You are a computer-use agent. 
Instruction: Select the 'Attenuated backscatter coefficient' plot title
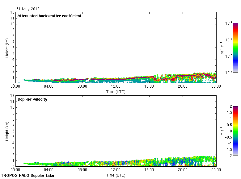pyautogui.click(x=49, y=16)
